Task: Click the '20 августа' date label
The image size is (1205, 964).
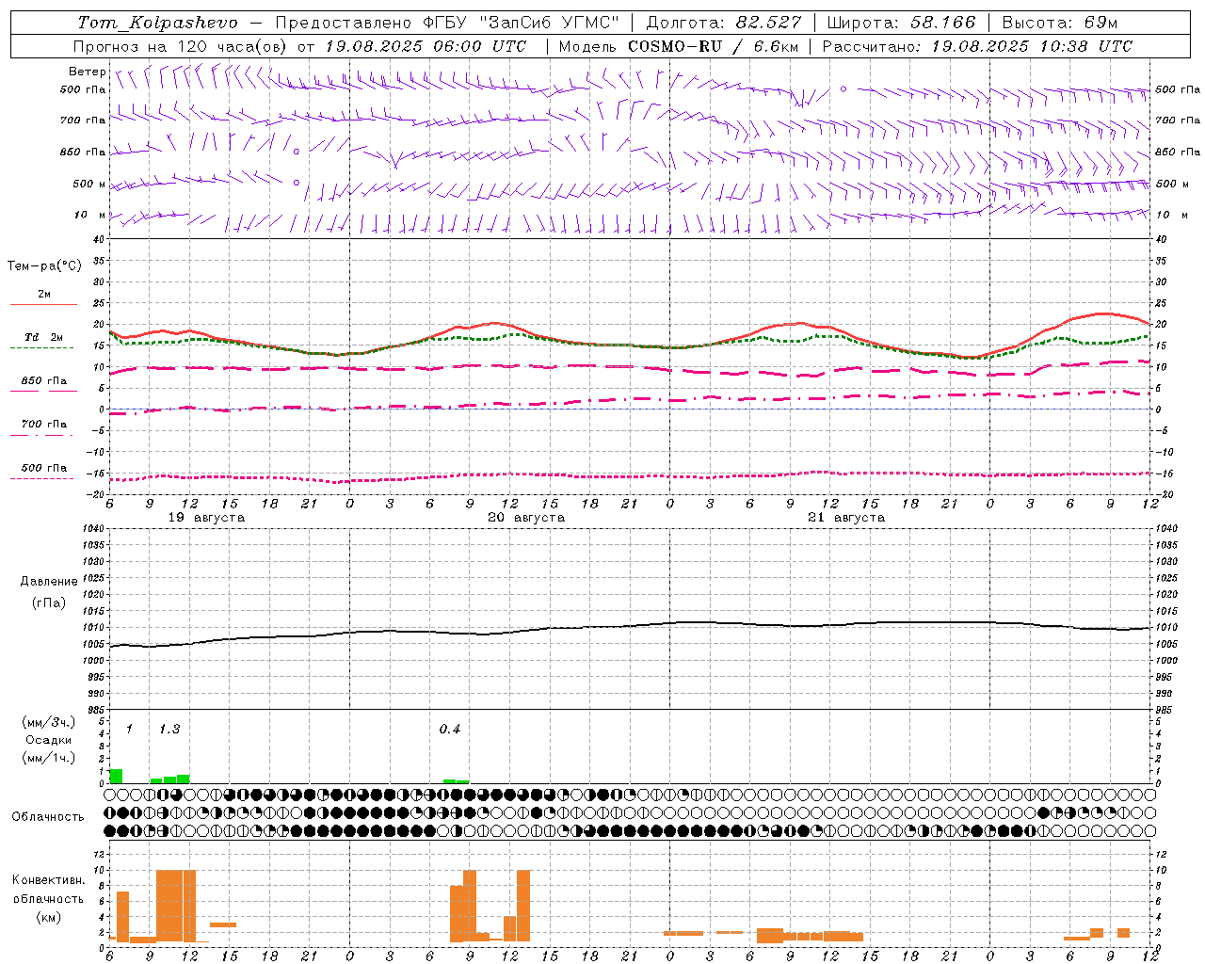Action: [x=526, y=518]
